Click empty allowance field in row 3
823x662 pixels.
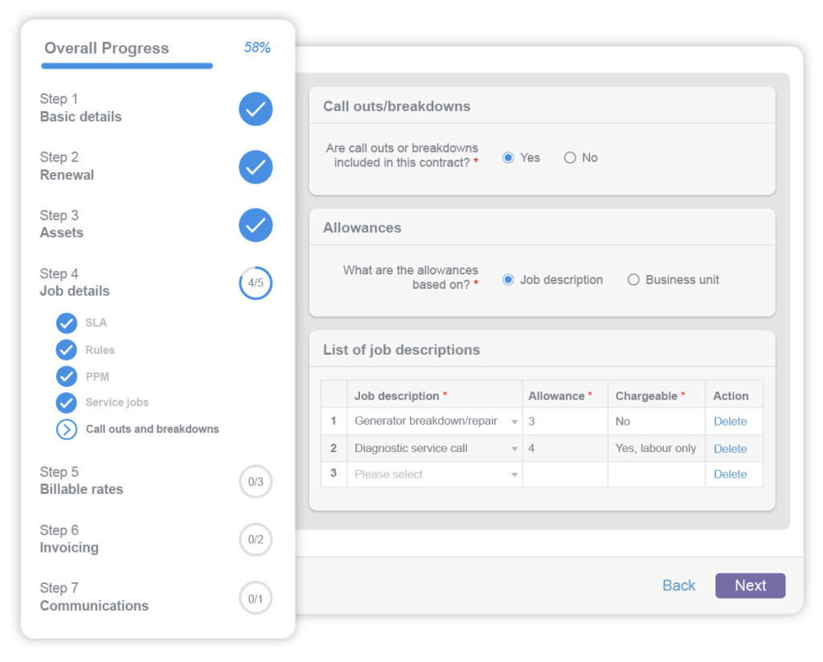[x=565, y=475]
